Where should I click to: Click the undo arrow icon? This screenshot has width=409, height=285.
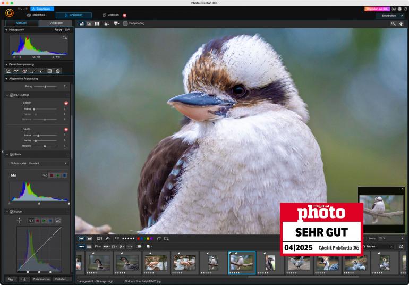(x=20, y=9)
